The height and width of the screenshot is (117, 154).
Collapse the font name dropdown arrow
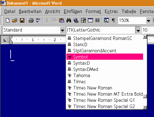pyautogui.click(x=138, y=30)
